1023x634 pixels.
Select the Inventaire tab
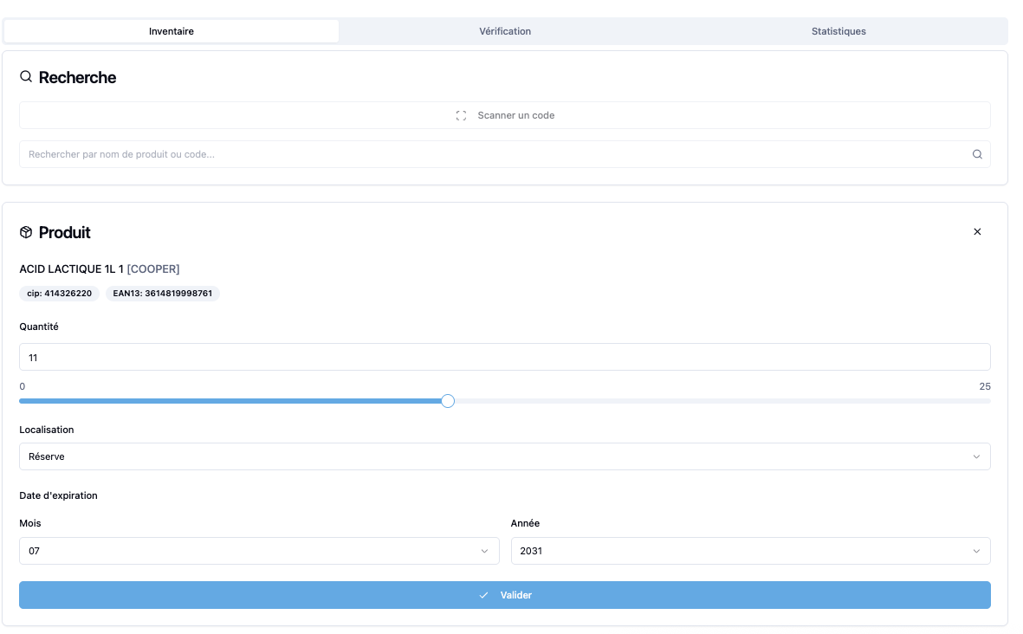point(172,31)
